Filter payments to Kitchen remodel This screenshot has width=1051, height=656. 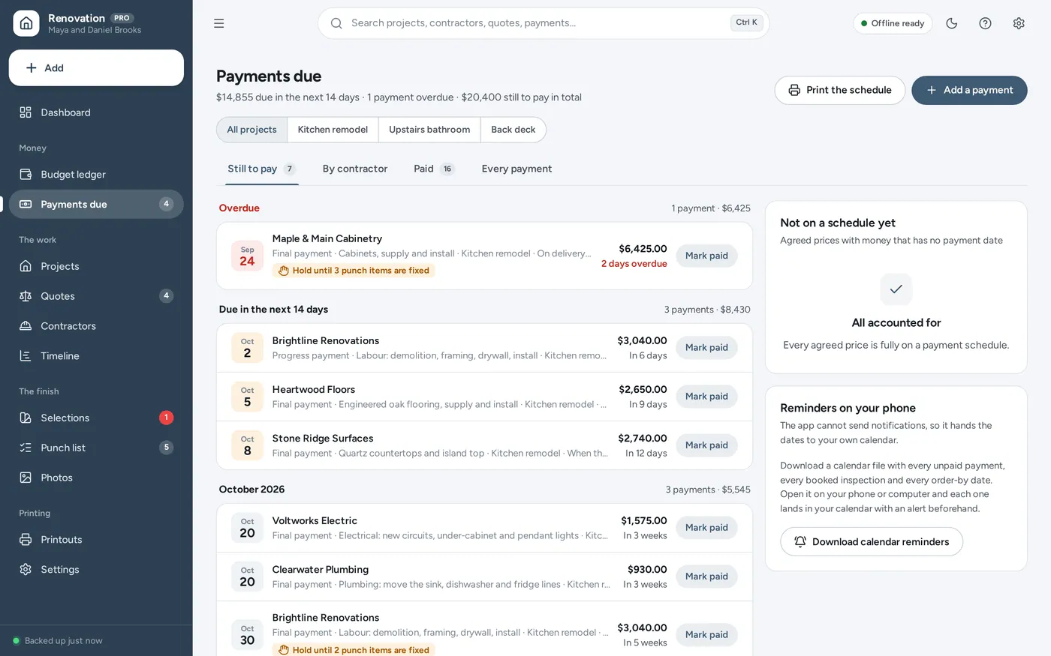click(x=333, y=130)
